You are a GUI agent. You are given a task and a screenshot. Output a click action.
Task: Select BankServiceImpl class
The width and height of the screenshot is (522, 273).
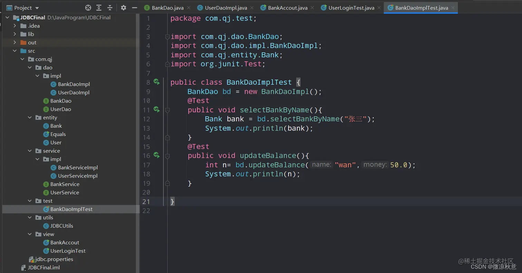78,168
